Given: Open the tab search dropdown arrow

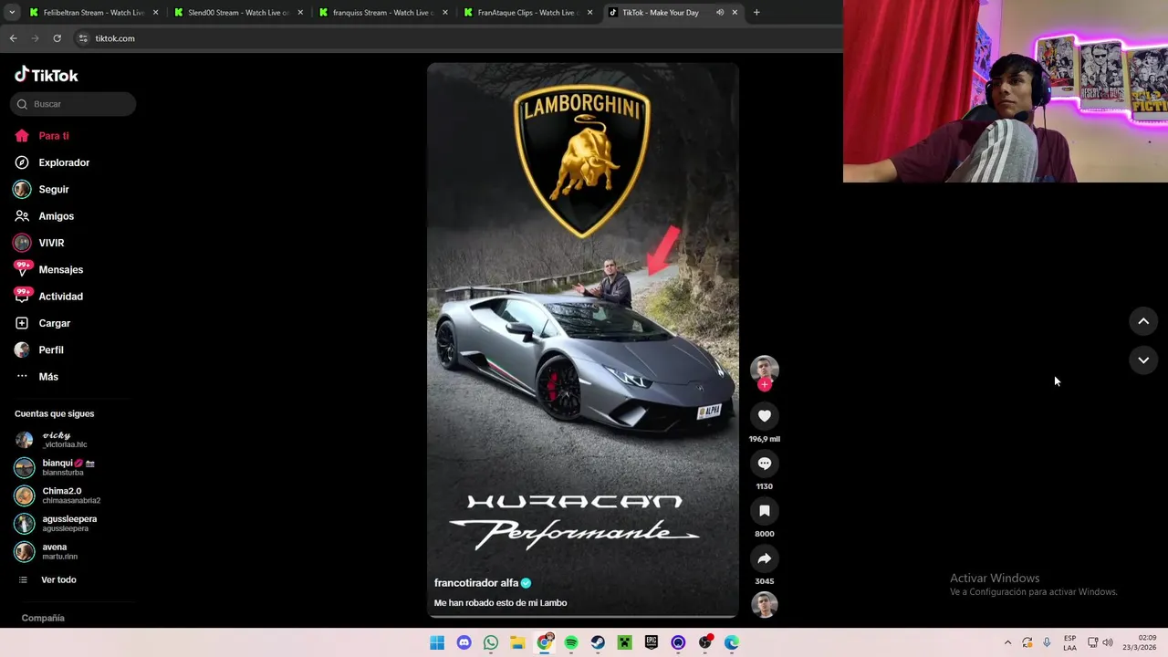Looking at the screenshot, I should click(12, 13).
